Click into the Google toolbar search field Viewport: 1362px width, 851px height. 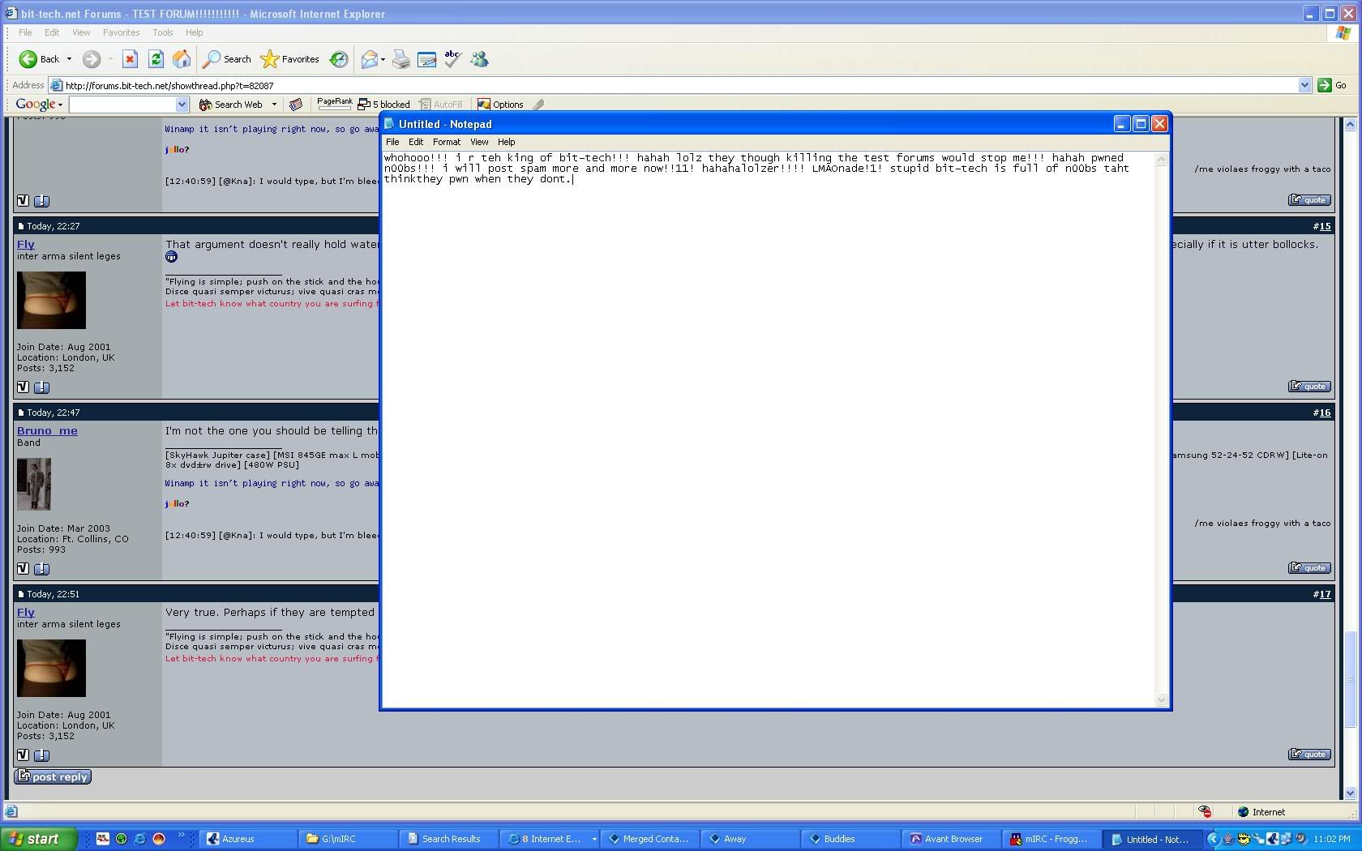click(x=122, y=105)
